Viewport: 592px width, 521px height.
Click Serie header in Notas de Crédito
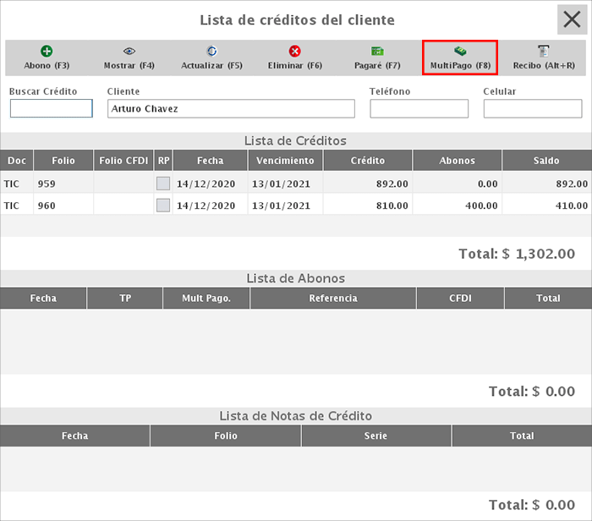375,436
